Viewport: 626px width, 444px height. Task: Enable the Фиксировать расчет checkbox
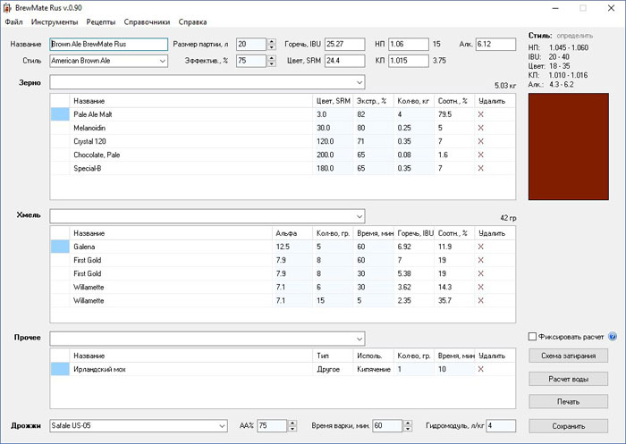[x=532, y=337]
